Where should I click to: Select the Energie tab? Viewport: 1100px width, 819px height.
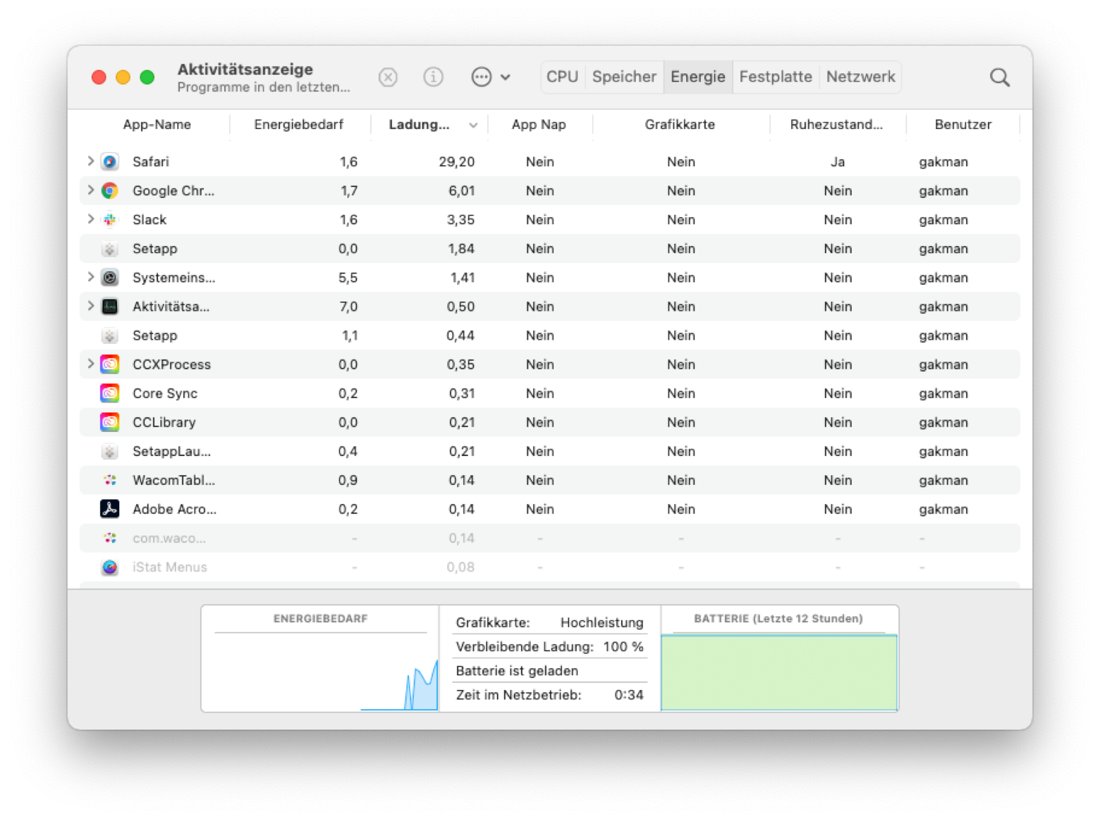697,77
